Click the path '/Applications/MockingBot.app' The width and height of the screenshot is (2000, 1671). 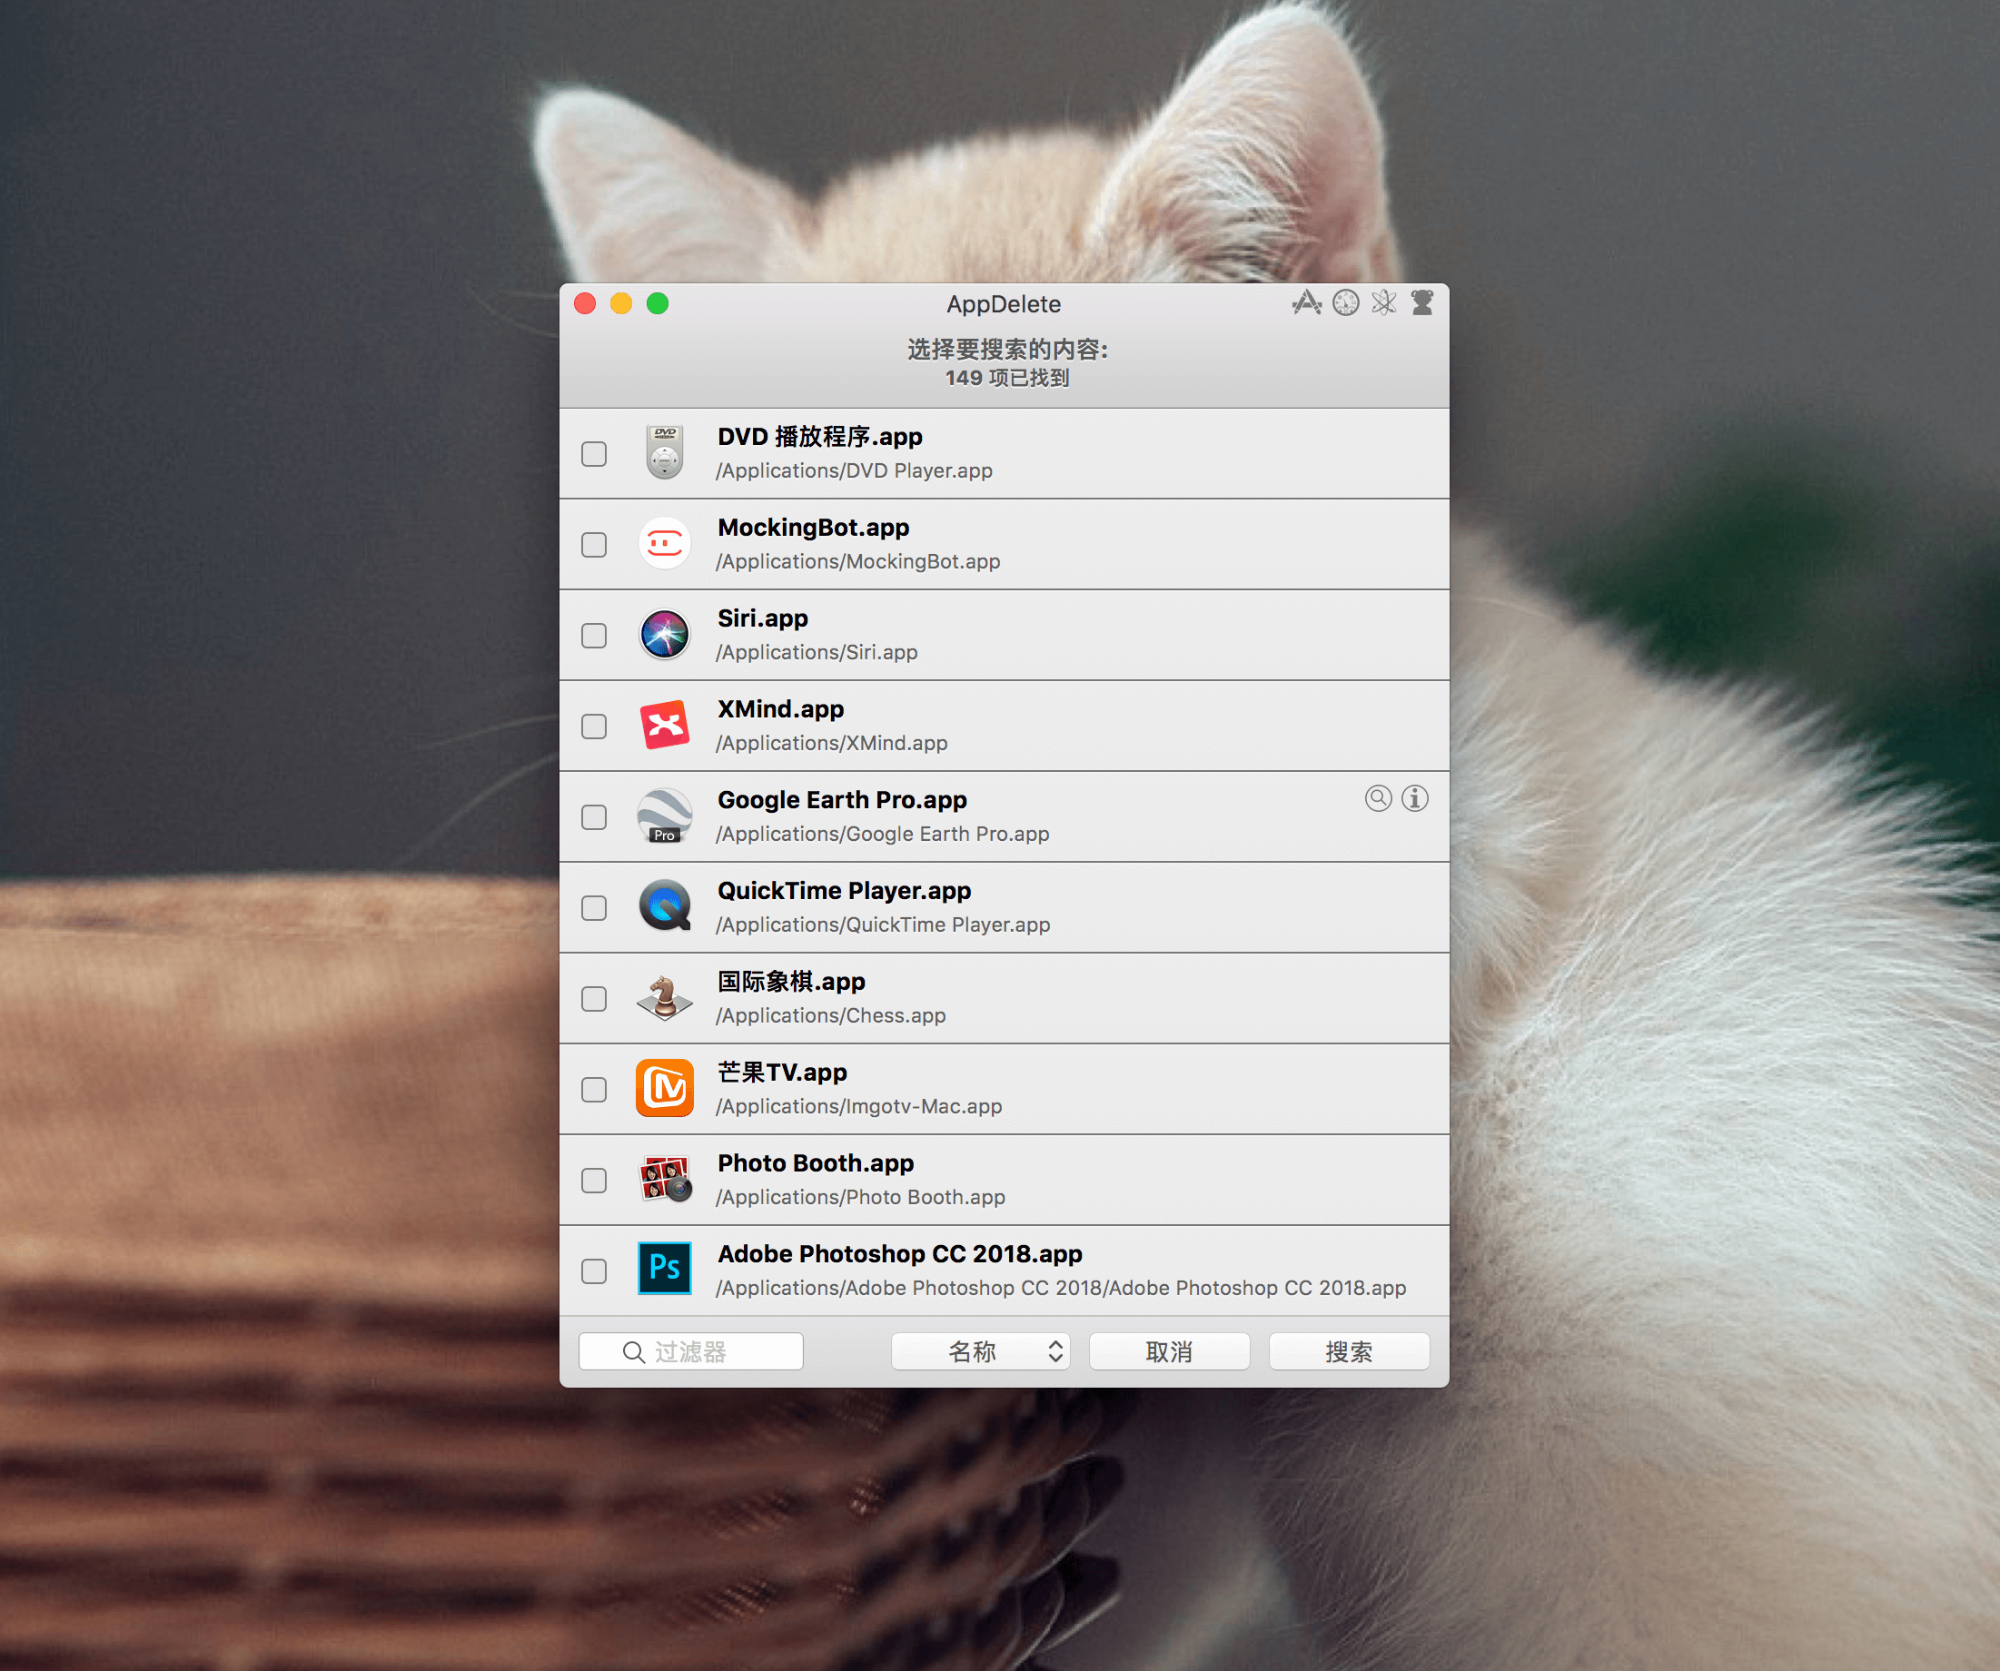858,562
